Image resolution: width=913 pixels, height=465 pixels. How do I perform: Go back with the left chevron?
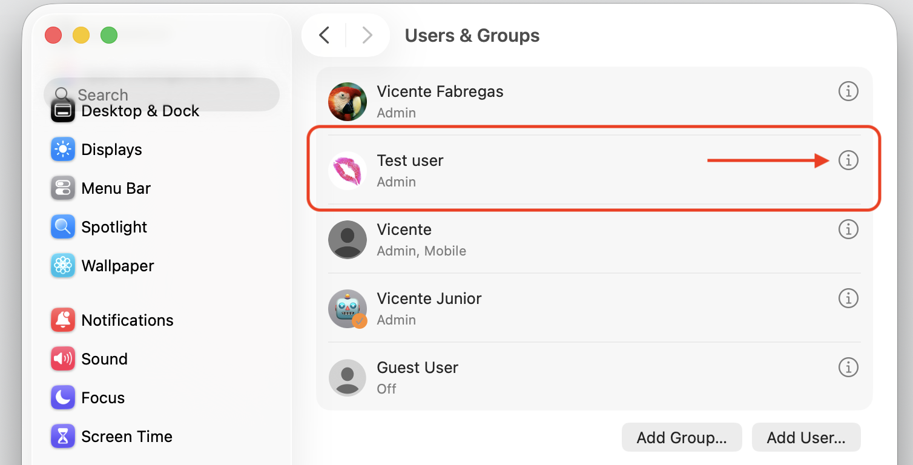pos(325,35)
